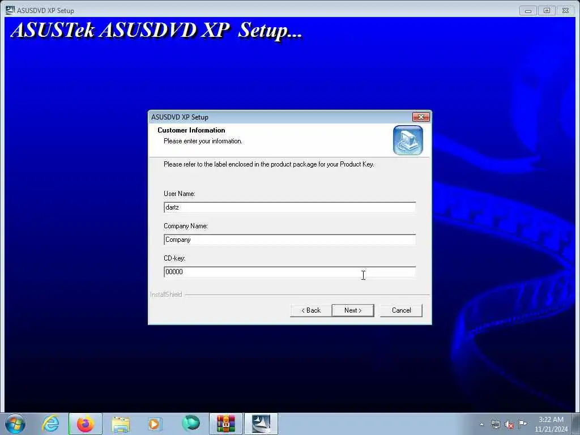Click the installer computer icon in dialog header
The width and height of the screenshot is (580, 435).
pos(408,140)
